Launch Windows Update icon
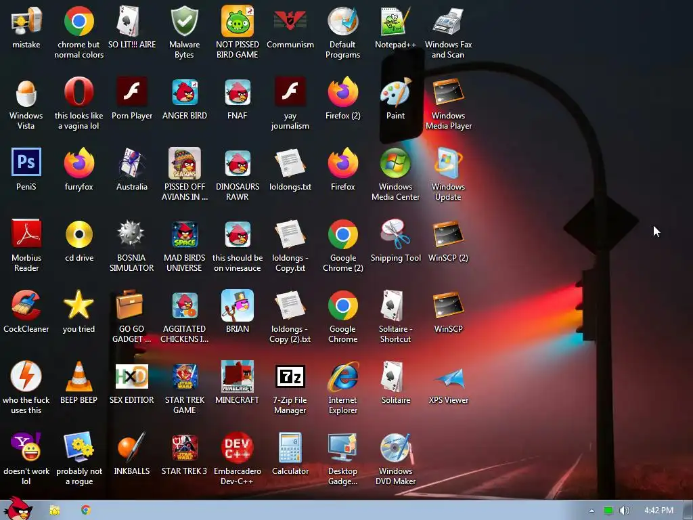The width and height of the screenshot is (693, 520). click(x=448, y=163)
